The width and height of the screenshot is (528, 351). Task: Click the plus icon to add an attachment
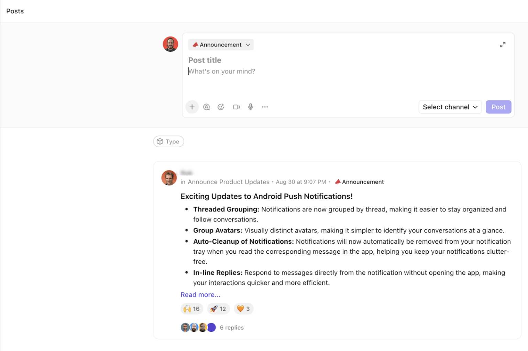point(192,107)
